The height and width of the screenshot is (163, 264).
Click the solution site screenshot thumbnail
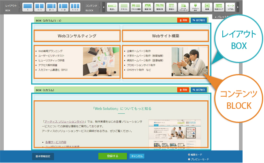(175, 134)
